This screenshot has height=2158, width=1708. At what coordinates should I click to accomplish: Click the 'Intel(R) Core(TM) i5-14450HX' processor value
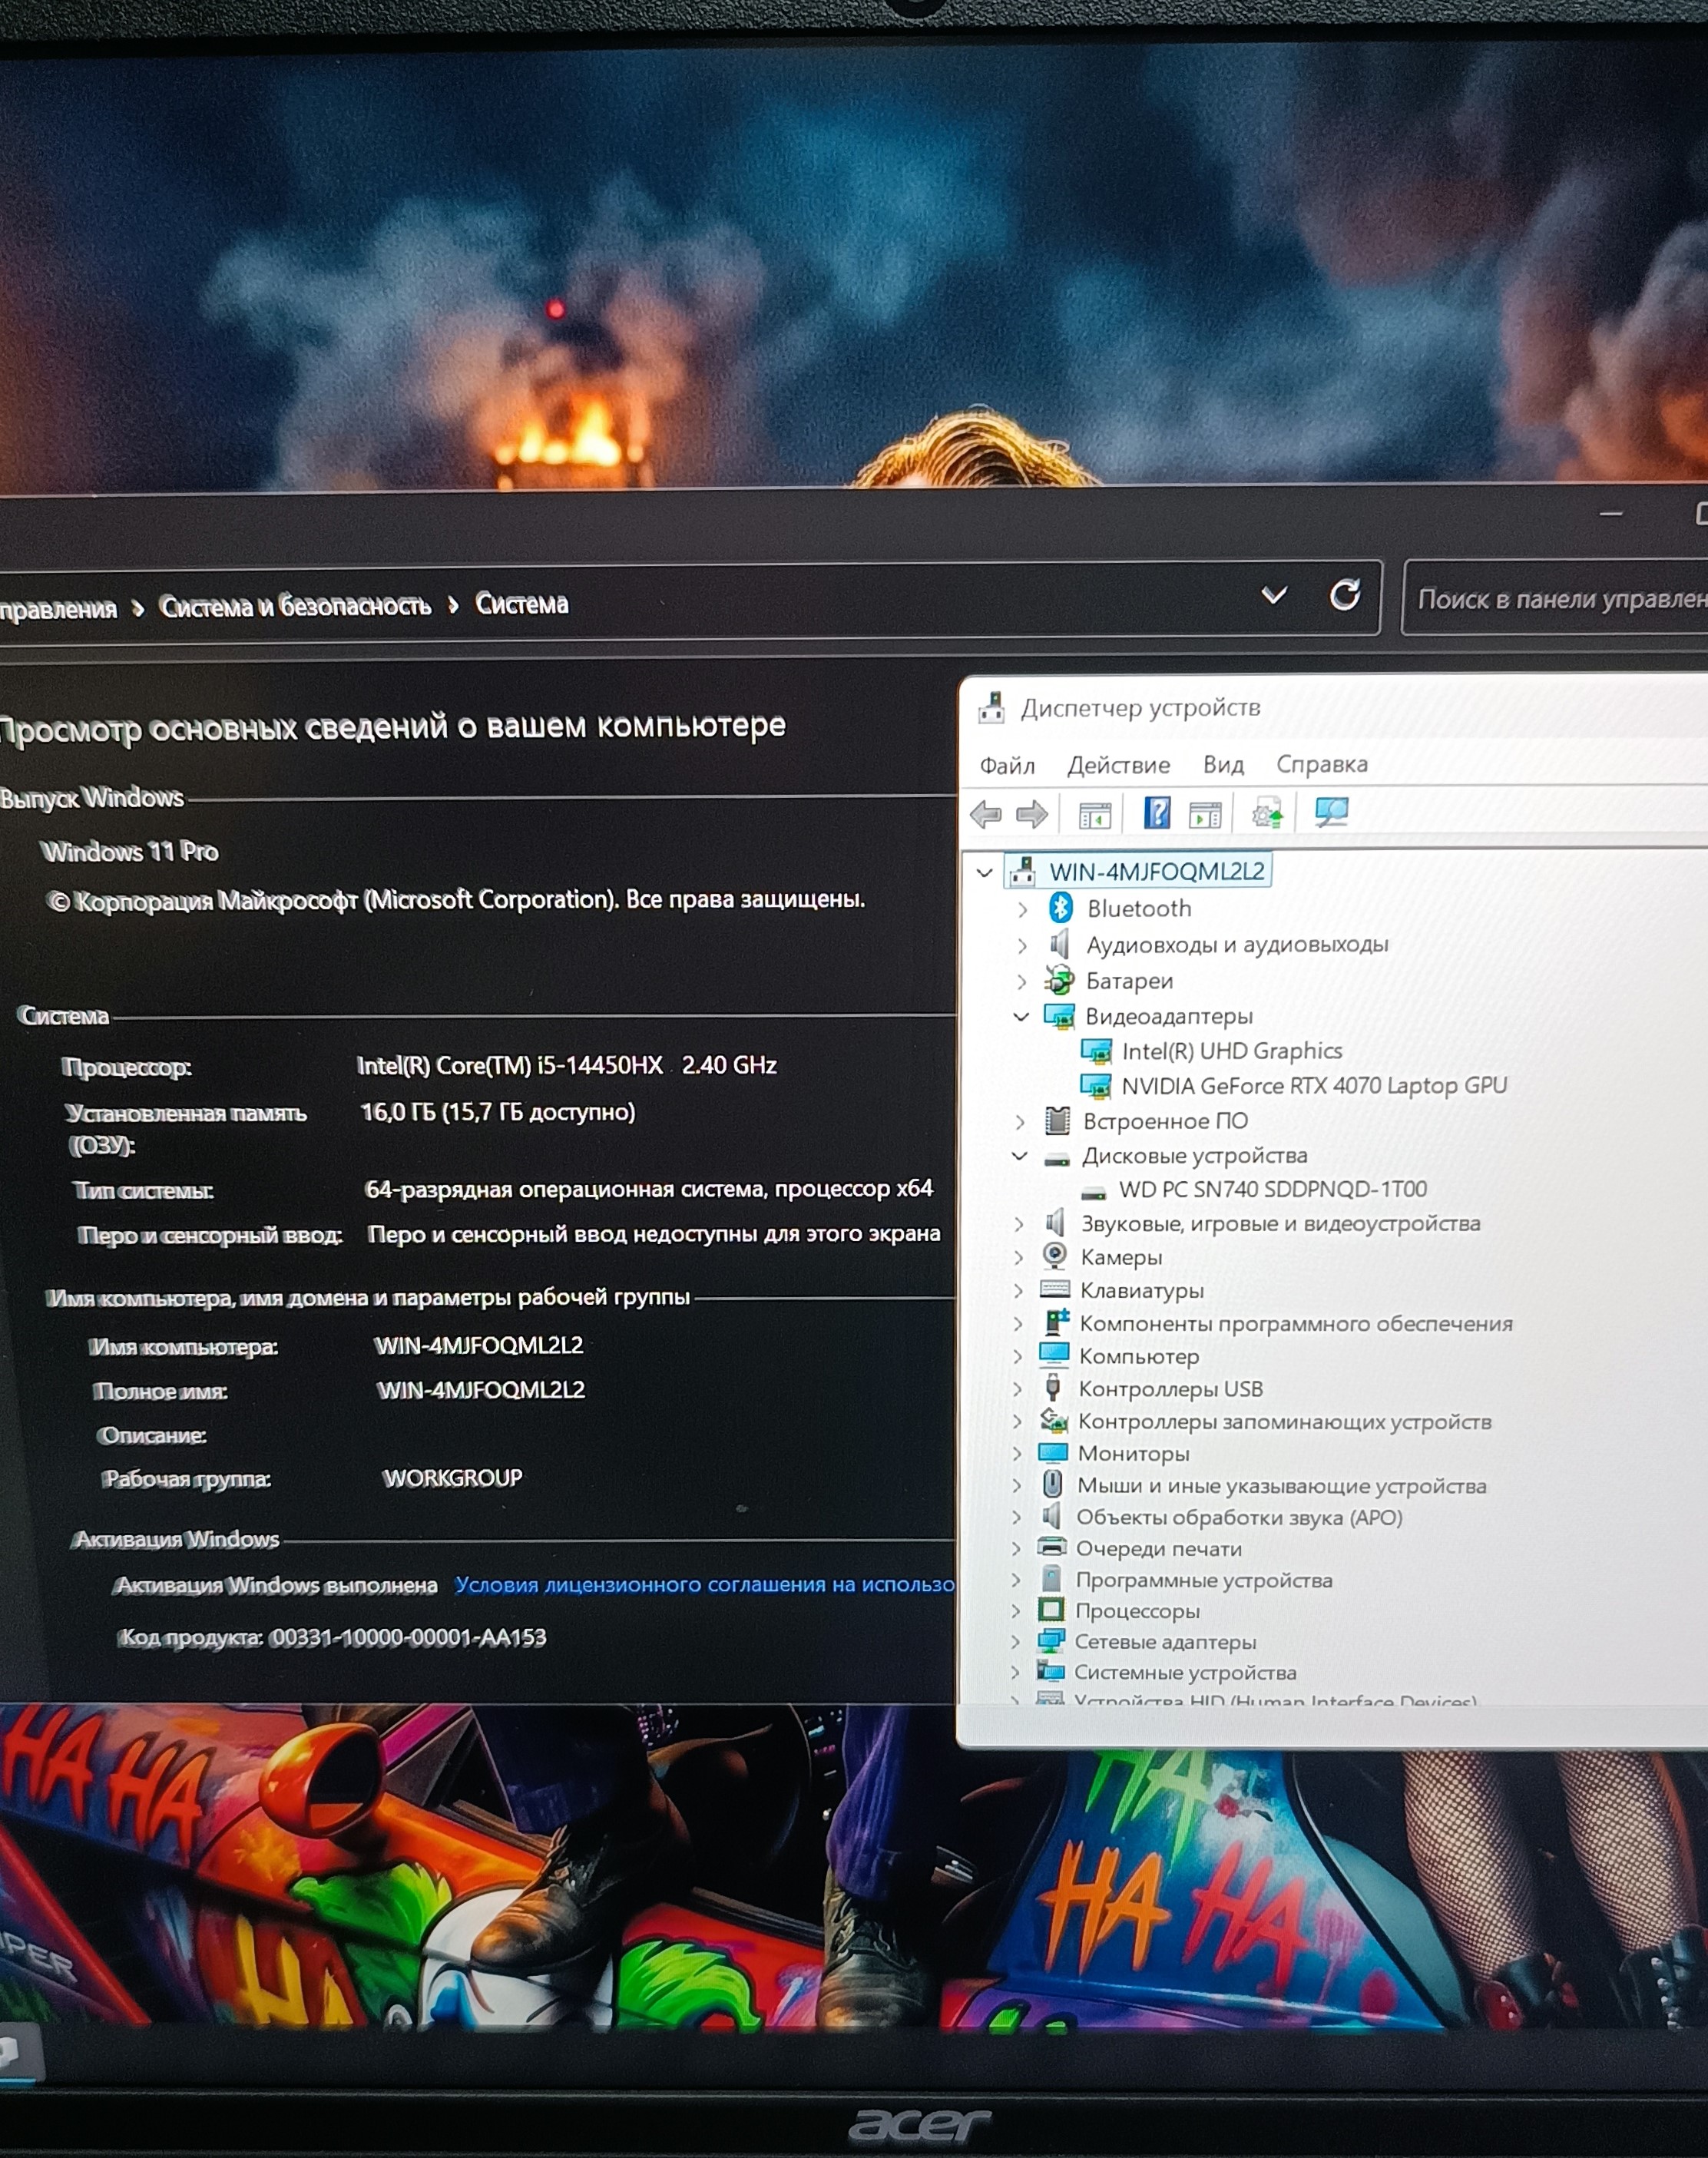(x=510, y=1066)
